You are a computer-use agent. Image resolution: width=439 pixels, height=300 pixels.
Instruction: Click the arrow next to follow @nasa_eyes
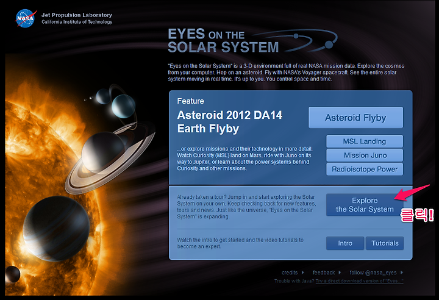tap(402, 273)
